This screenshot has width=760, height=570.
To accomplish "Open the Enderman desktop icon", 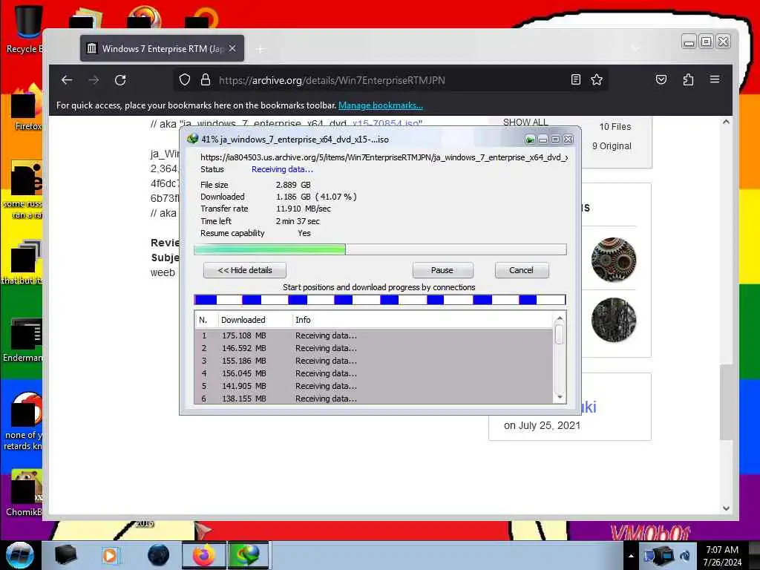I will (24, 339).
